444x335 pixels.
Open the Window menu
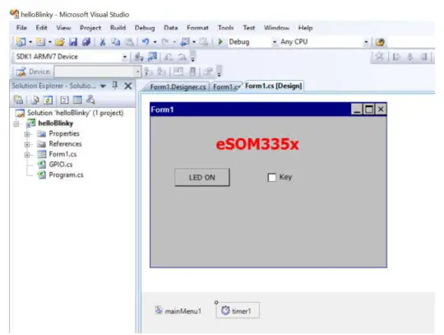pos(276,28)
